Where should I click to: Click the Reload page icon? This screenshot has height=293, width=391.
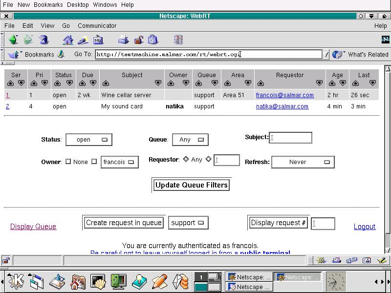pyautogui.click(x=43, y=40)
